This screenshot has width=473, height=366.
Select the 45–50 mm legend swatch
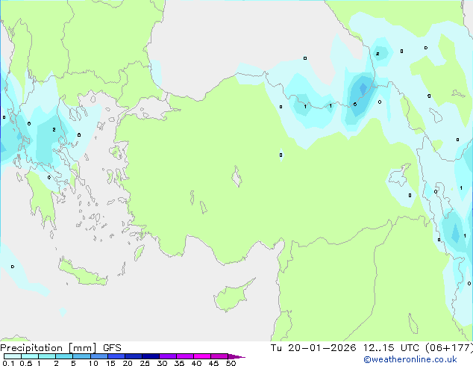pyautogui.click(x=219, y=356)
